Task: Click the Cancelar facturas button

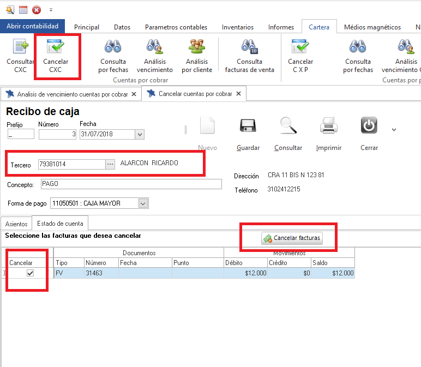Action: [x=292, y=238]
